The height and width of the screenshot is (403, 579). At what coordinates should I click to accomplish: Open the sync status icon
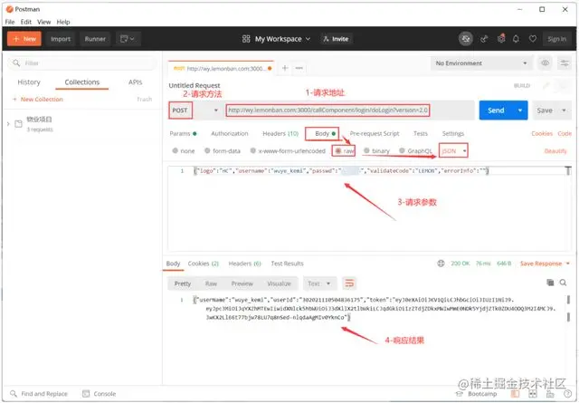pos(466,39)
